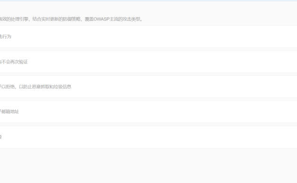297x183 pixels.
Task: Click the description mentioning OWASP主流的攻击类型
Action: 71,19
